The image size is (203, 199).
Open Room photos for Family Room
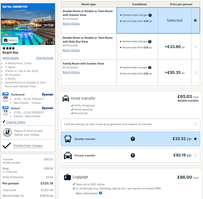pos(71,72)
